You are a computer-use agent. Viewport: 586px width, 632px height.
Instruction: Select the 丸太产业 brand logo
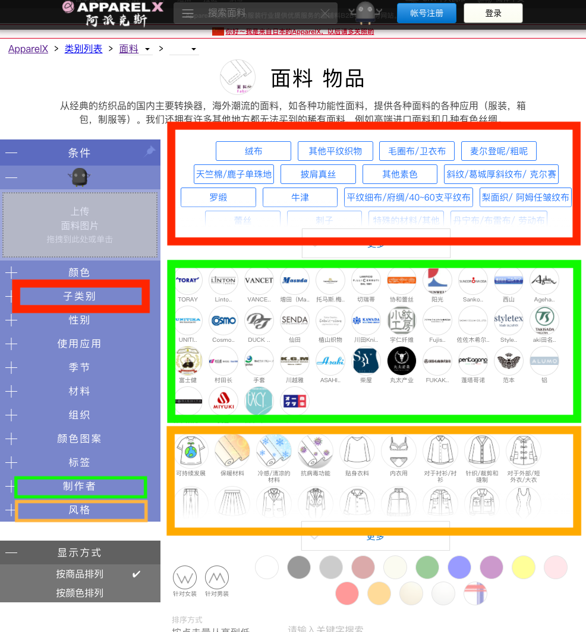[x=402, y=361]
